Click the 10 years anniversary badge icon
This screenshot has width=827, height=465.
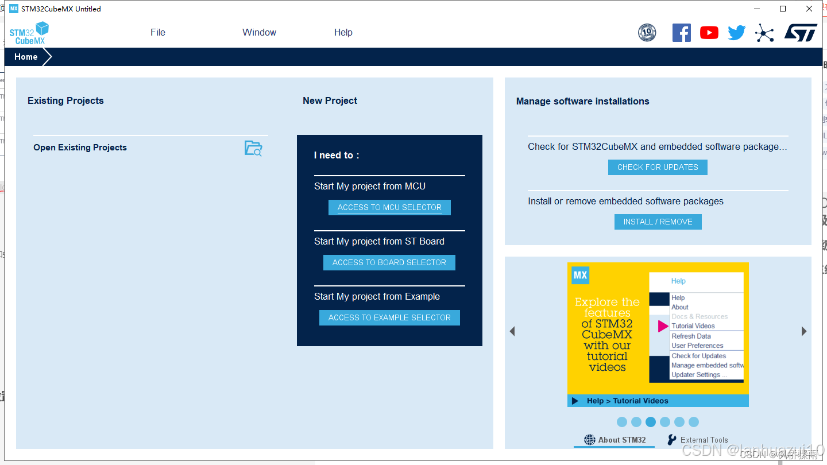[x=647, y=33]
